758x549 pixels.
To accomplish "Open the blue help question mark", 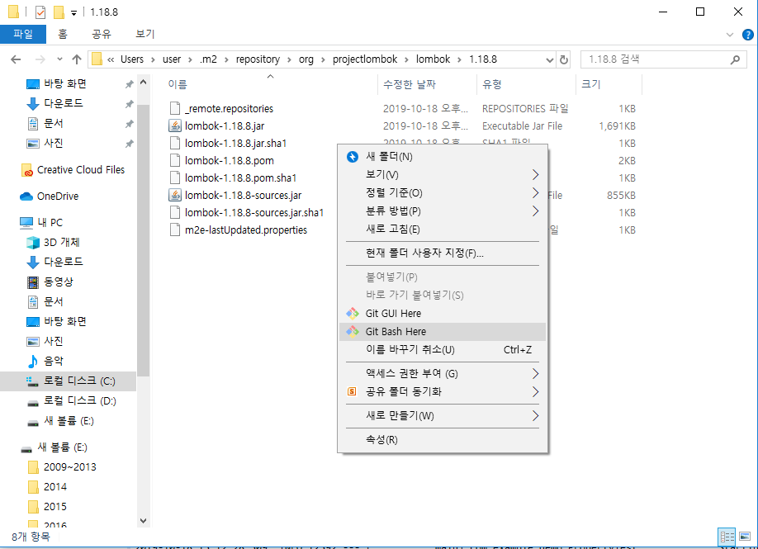I will [x=747, y=35].
